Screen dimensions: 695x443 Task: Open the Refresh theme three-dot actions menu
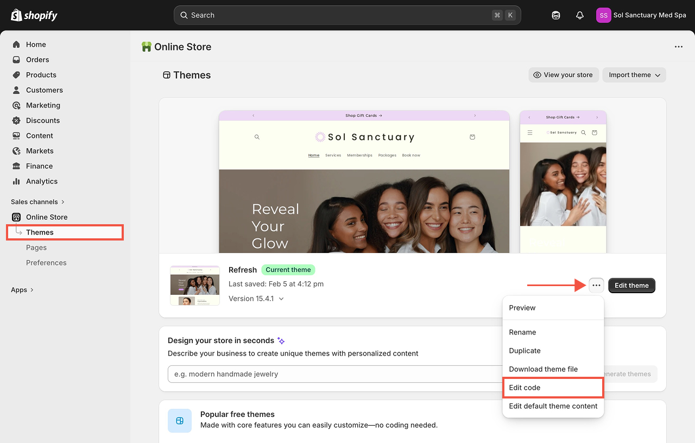(597, 286)
